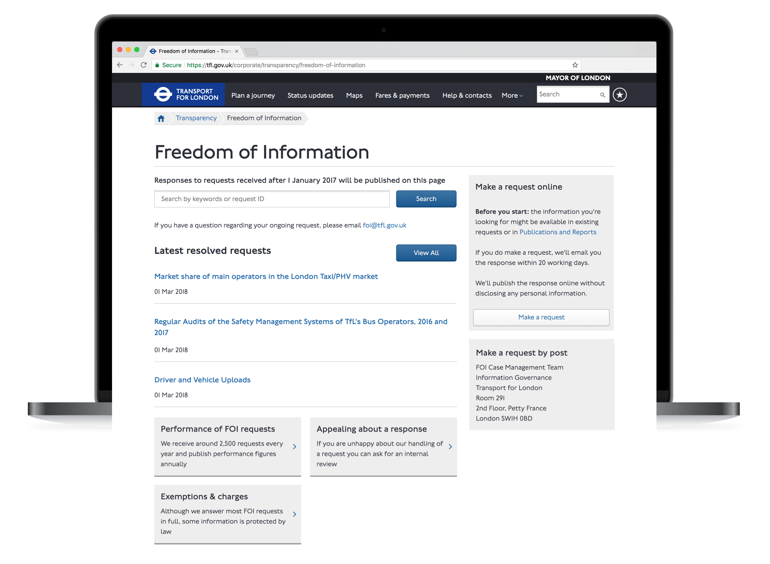Open Publications and Reports link
Viewport: 770px width, 564px height.
point(558,232)
